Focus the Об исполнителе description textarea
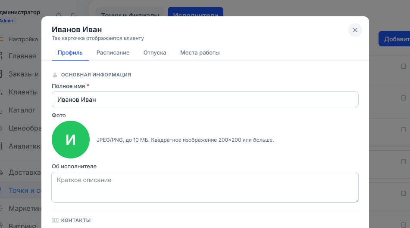This screenshot has width=410, height=228. pos(205,187)
